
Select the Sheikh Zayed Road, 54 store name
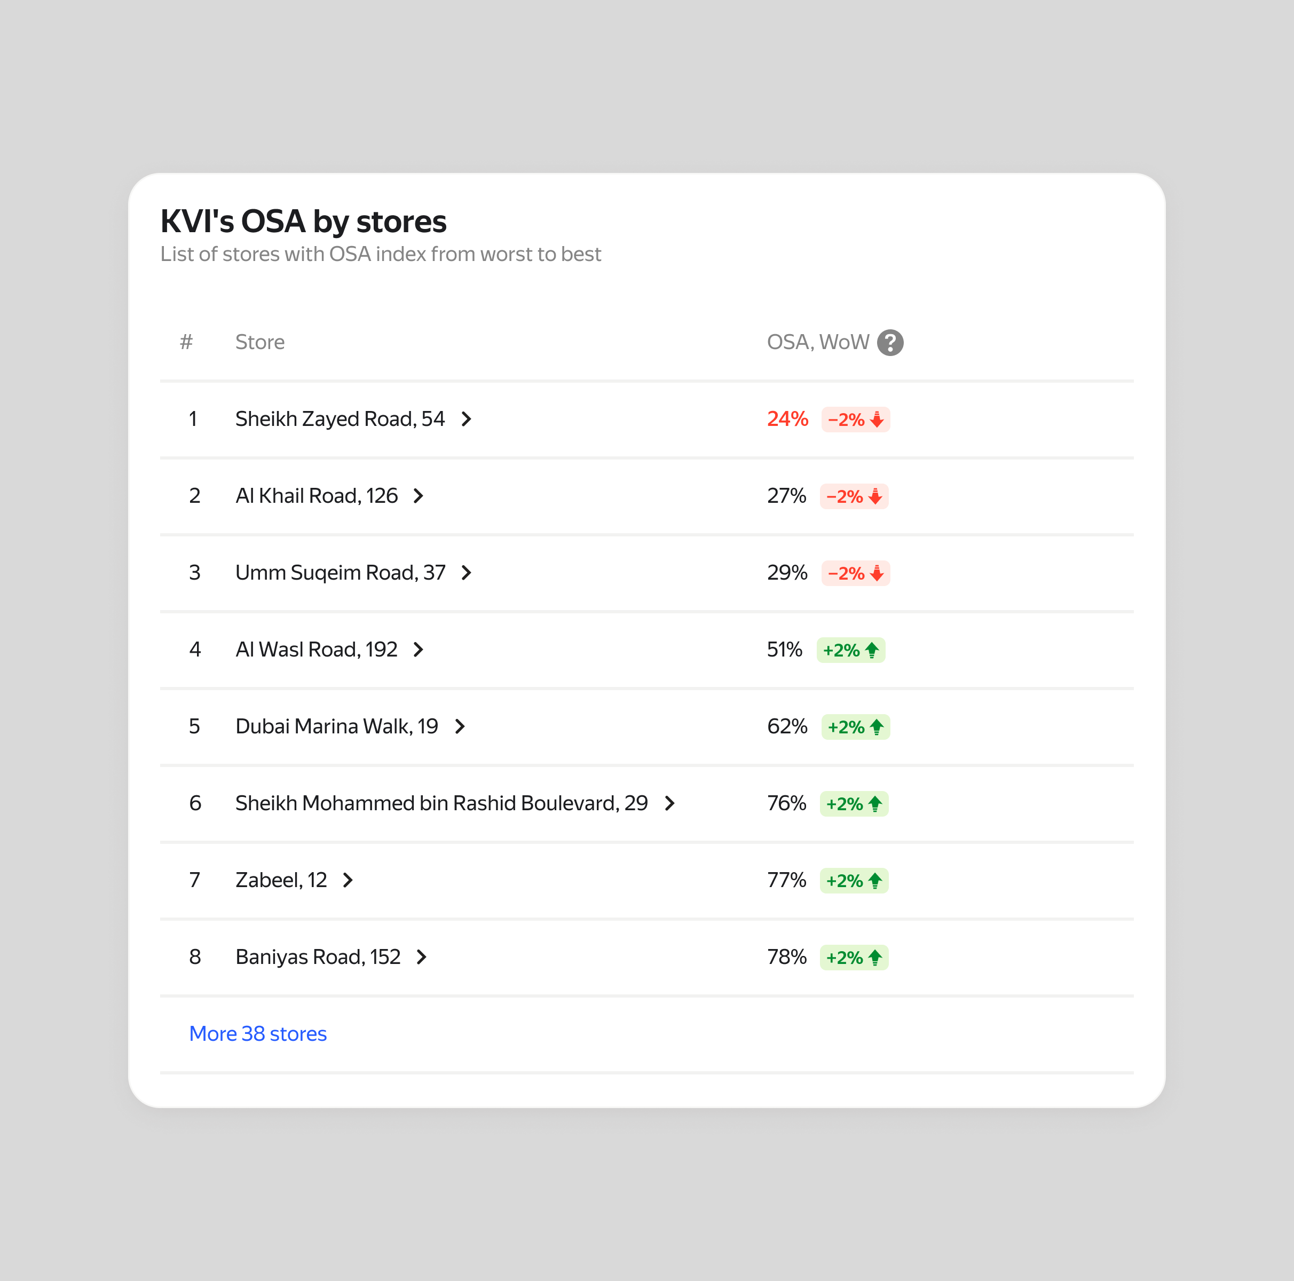(x=340, y=419)
